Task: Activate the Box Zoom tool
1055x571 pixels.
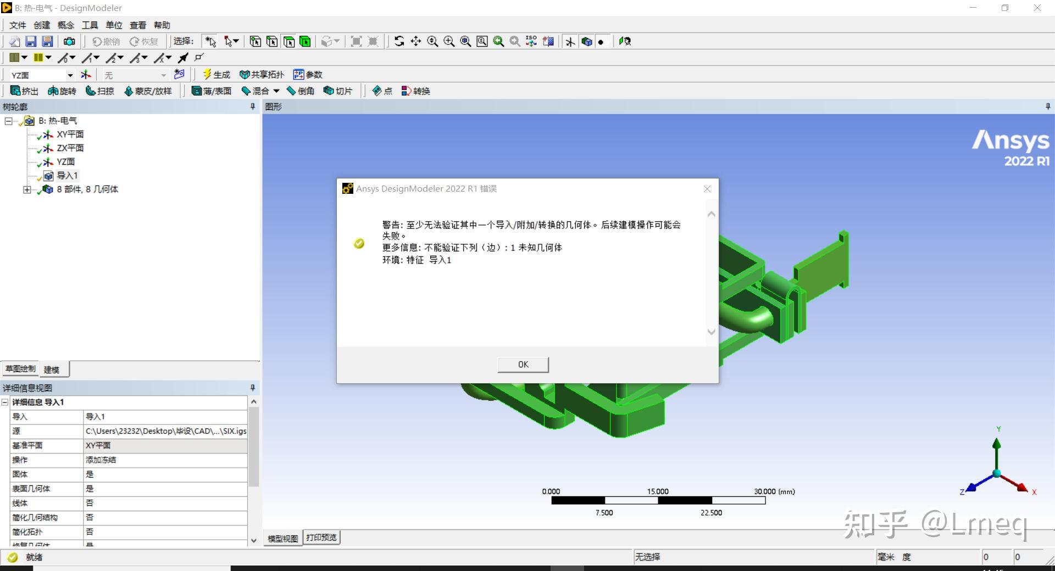Action: point(449,41)
